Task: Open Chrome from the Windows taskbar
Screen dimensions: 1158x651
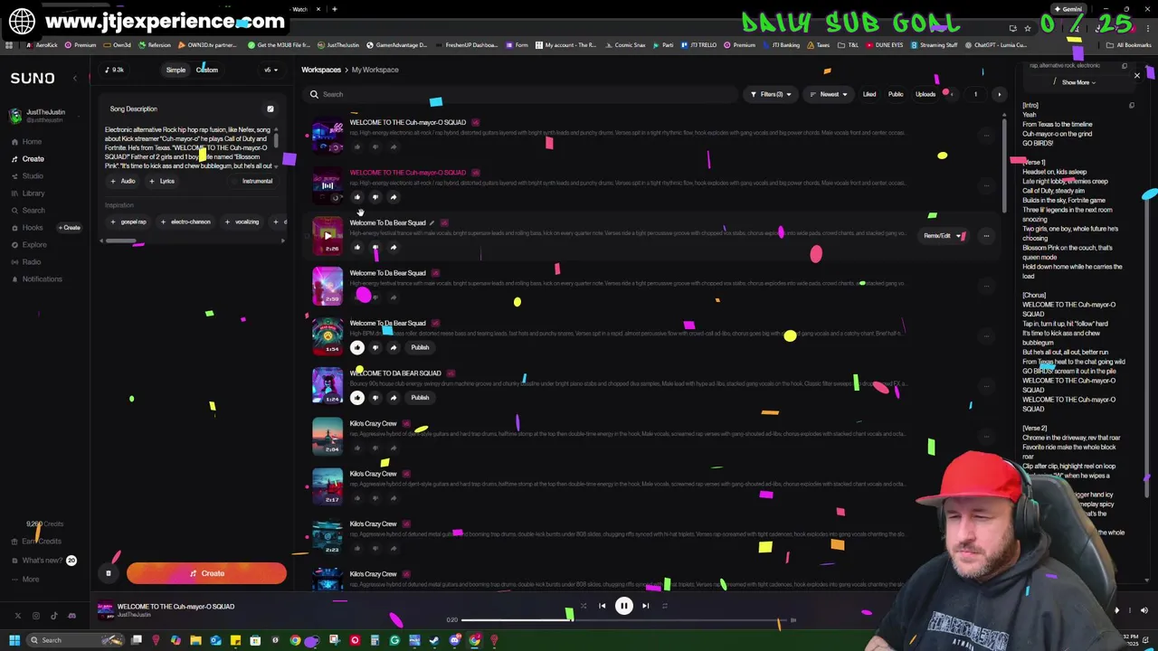Action: pos(295,640)
